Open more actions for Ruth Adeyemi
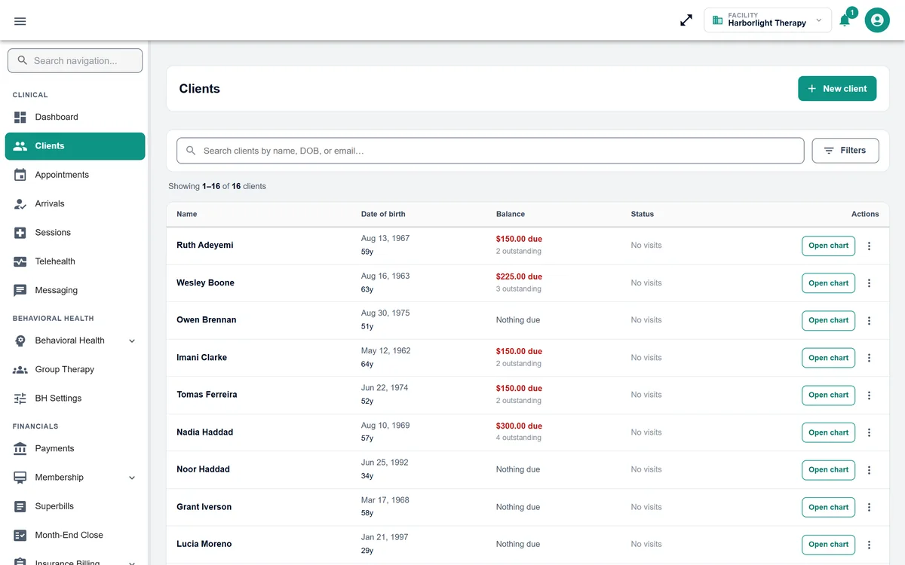 [869, 246]
